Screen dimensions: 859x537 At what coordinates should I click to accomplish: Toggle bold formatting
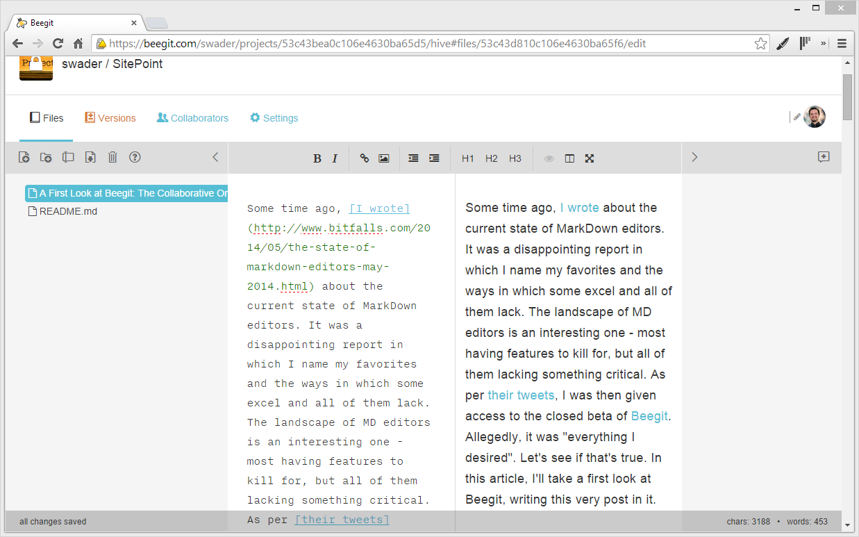pyautogui.click(x=317, y=158)
